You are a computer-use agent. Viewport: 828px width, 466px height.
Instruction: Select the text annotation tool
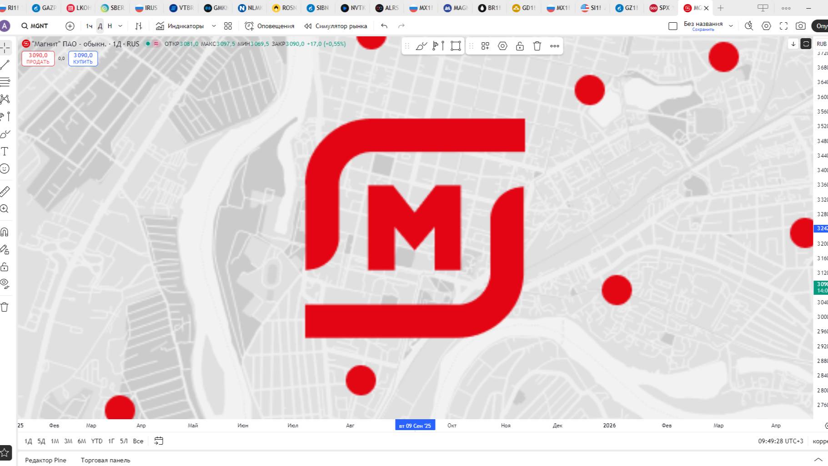point(5,151)
